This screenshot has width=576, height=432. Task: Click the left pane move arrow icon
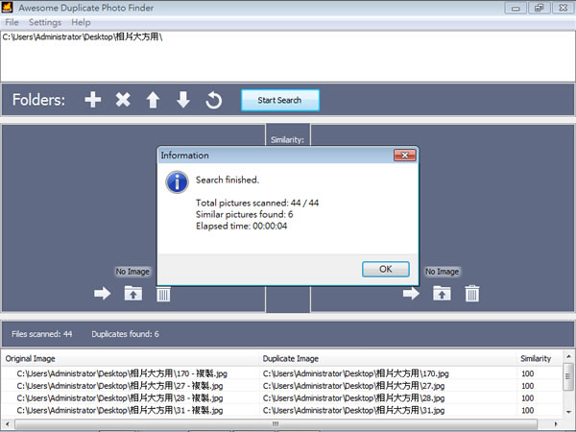(102, 294)
